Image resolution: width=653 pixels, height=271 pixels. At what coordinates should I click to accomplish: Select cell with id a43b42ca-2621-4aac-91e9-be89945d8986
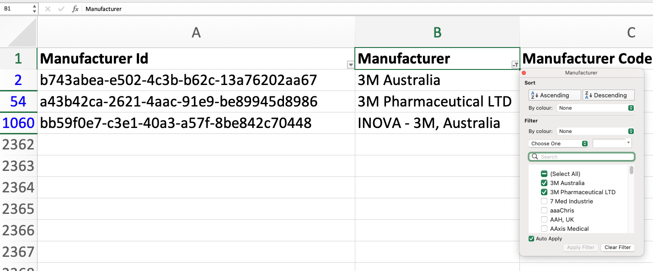point(196,101)
